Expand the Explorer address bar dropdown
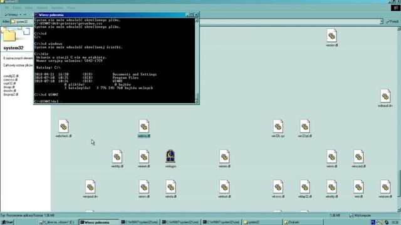Viewport: 401px width, 225px height. (382, 22)
